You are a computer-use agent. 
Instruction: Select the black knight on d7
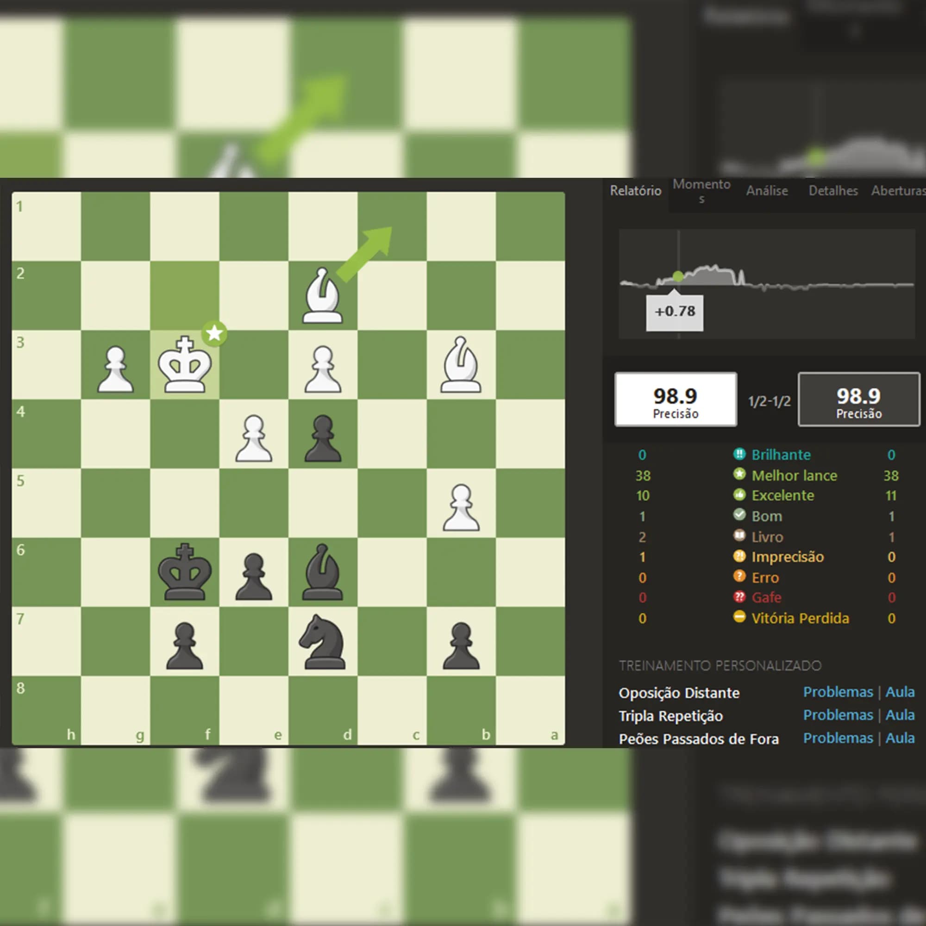(x=322, y=641)
